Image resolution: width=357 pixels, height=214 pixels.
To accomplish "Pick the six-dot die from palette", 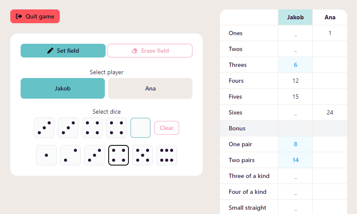I will (167, 155).
